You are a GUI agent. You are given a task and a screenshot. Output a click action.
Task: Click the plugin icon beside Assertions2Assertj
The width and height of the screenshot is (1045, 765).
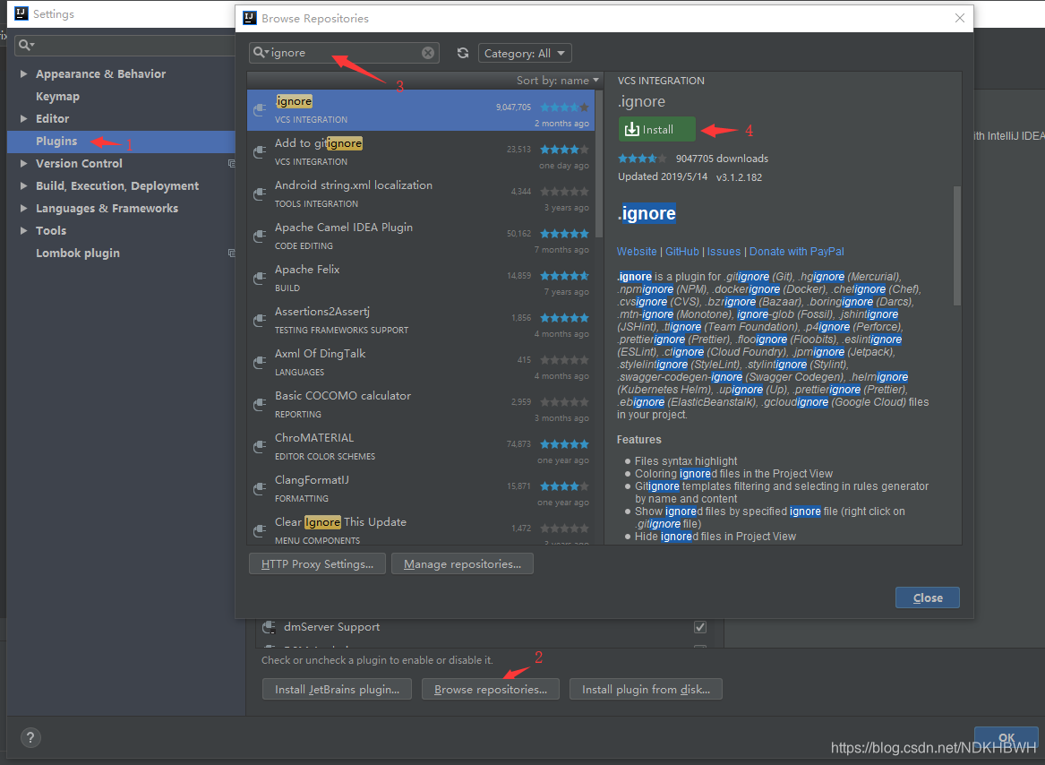click(260, 320)
